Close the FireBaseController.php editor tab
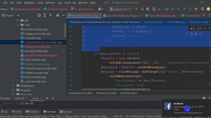 pos(100,16)
